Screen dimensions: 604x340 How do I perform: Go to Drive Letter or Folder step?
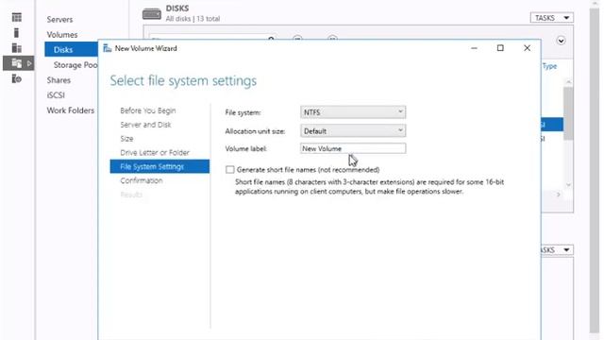[155, 153]
